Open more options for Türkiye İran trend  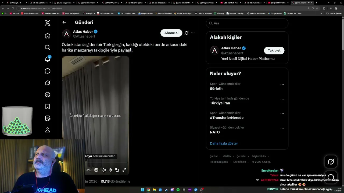coord(282,99)
